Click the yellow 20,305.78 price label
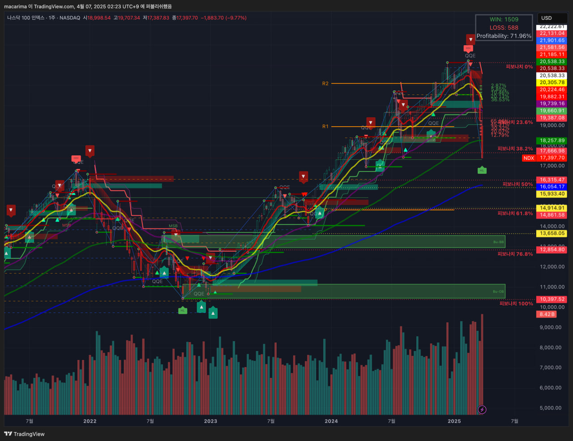Screen dimensions: 573x441 click(552, 82)
